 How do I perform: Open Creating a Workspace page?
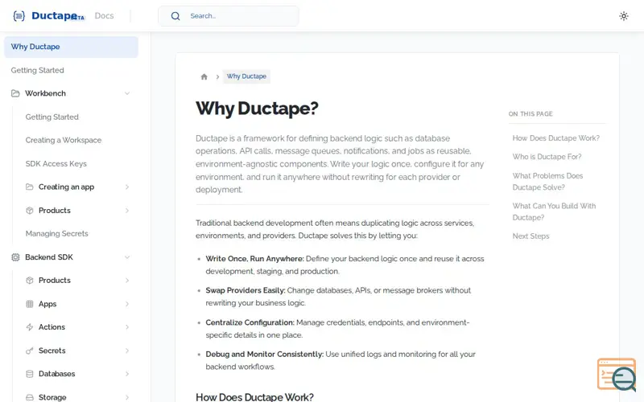coord(64,140)
